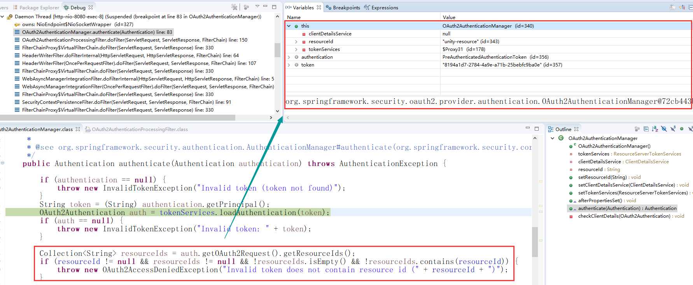This screenshot has width=693, height=285.
Task: Collapse the 'this' variable row
Action: point(289,26)
